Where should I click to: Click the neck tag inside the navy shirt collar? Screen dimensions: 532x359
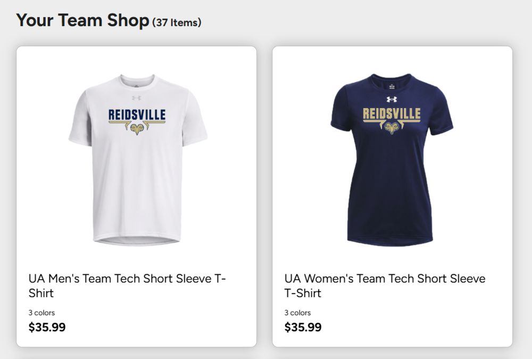coord(392,85)
